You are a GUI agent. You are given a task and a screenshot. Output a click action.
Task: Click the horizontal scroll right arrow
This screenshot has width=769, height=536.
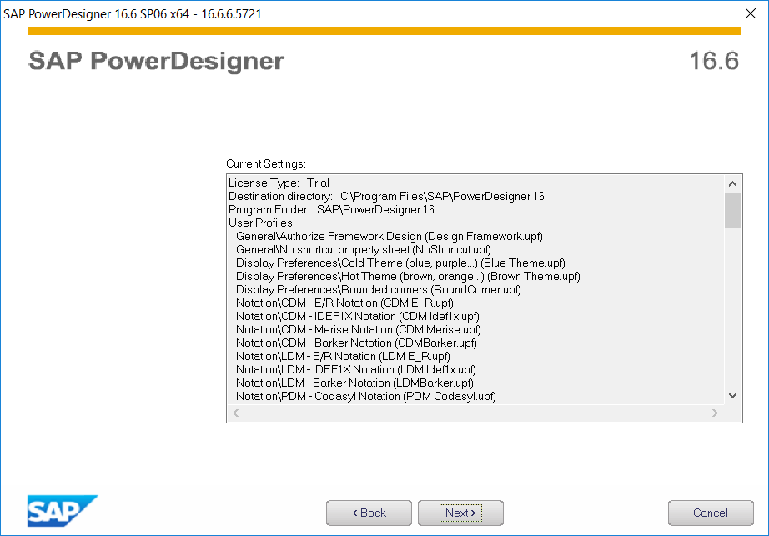pyautogui.click(x=715, y=413)
